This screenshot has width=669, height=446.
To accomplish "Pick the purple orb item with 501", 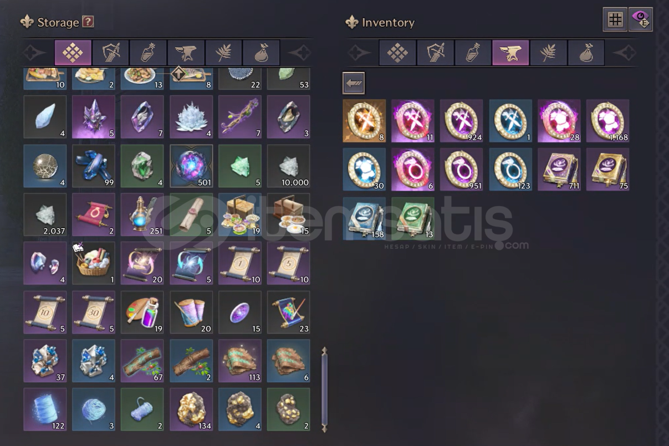I will click(x=191, y=166).
